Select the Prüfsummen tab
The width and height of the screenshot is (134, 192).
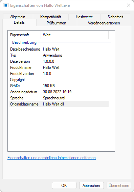click(x=57, y=23)
